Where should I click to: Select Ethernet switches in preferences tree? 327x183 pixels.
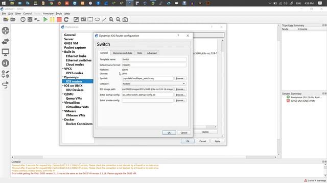pyautogui.click(x=79, y=60)
